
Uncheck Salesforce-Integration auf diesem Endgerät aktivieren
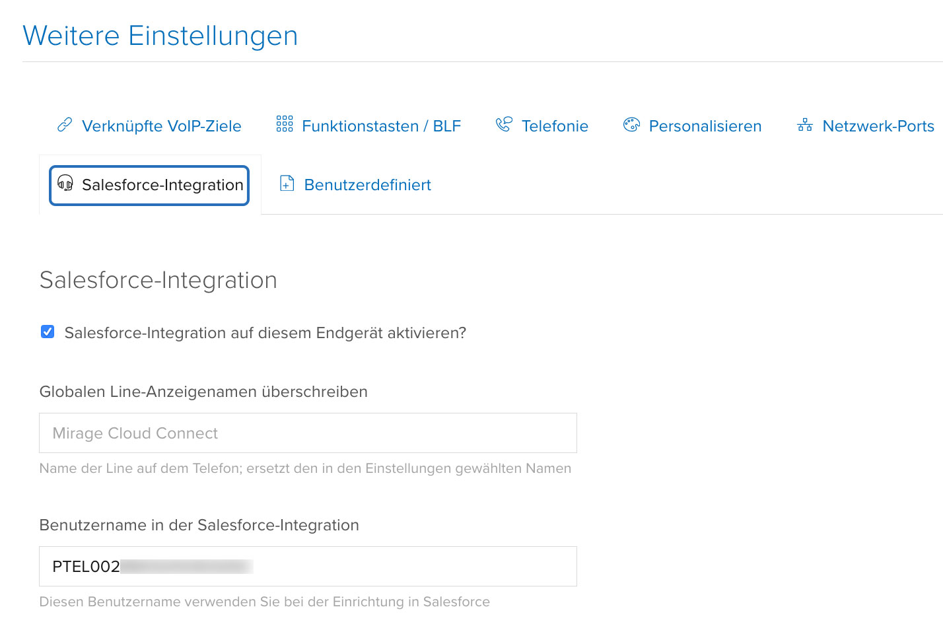click(48, 332)
